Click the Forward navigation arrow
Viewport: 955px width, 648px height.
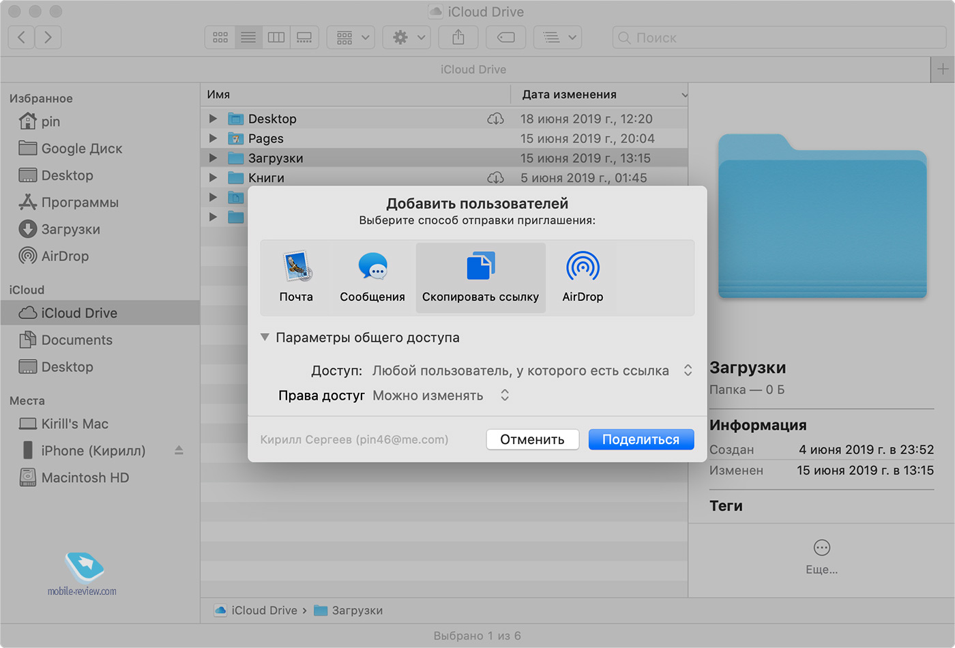pyautogui.click(x=48, y=38)
